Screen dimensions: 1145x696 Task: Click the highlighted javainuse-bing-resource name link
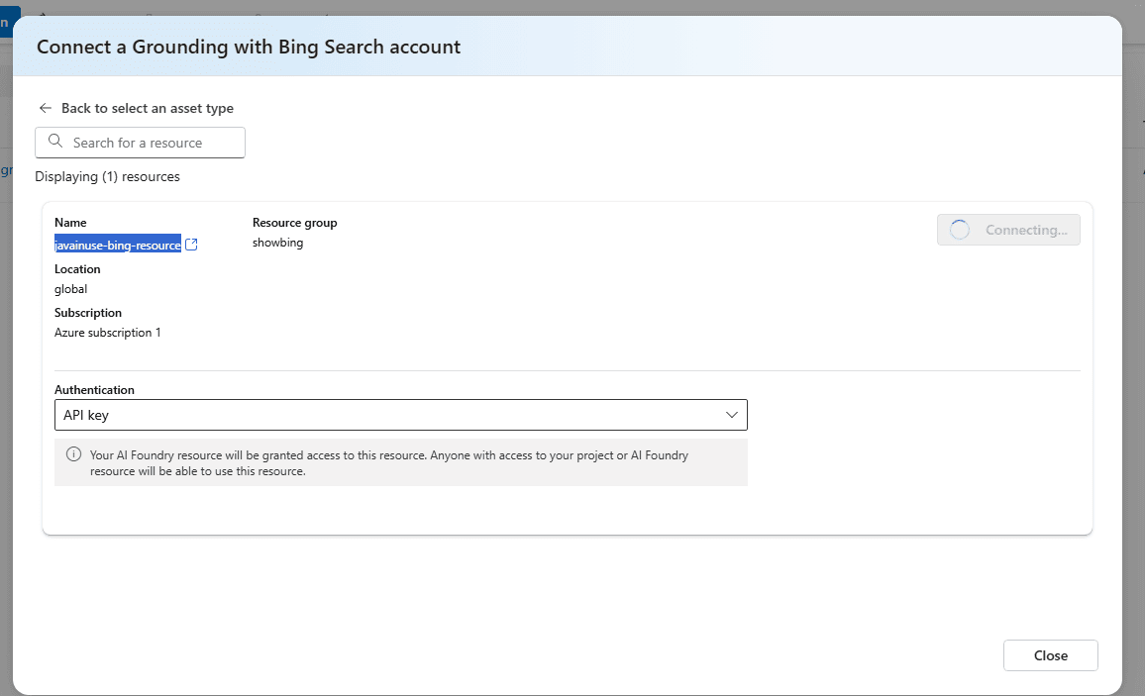pos(116,244)
